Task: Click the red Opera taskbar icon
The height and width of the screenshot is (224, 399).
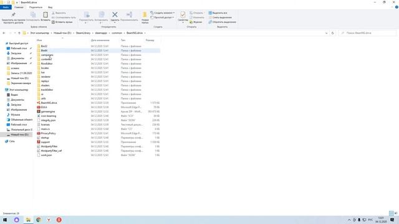Action: pyautogui.click(x=59, y=220)
